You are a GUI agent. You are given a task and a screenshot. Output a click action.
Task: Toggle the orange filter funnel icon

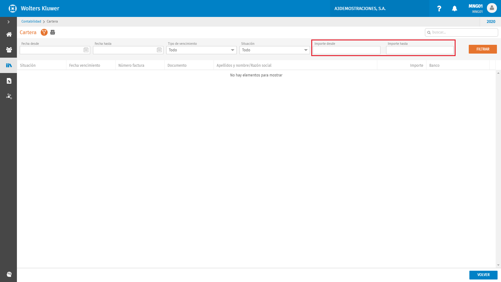click(44, 32)
